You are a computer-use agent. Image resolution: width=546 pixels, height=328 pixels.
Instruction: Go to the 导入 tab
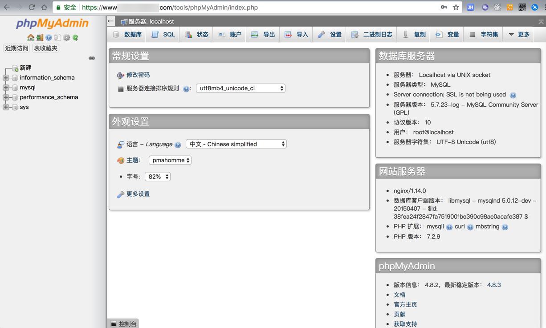pos(297,34)
